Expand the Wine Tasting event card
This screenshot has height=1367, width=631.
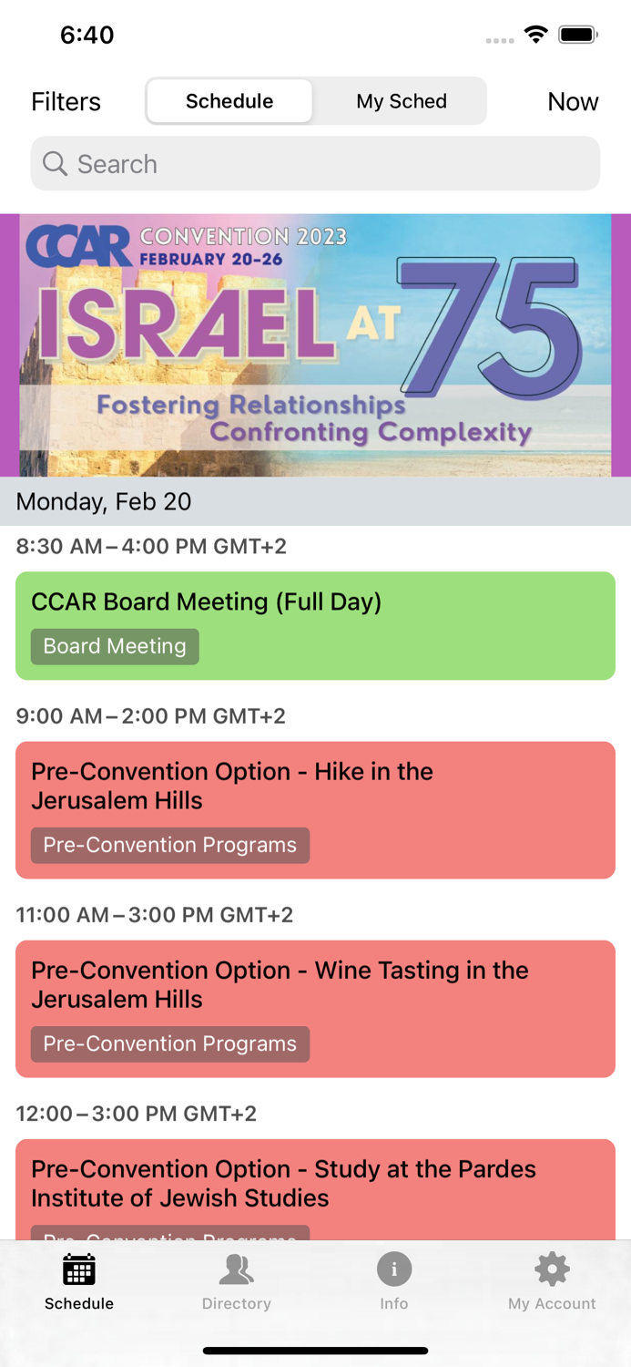[315, 1008]
